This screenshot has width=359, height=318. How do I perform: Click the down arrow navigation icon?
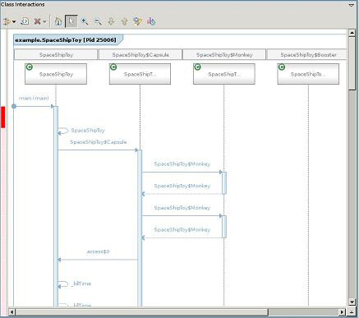(111, 21)
